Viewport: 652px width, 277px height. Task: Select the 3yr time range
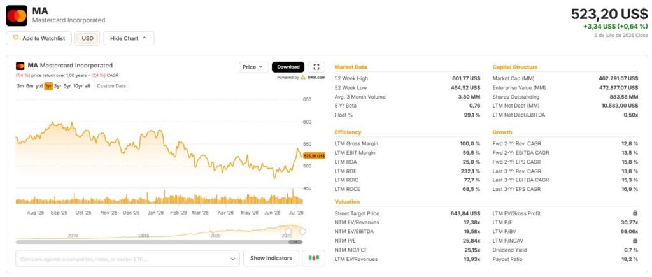pyautogui.click(x=58, y=86)
